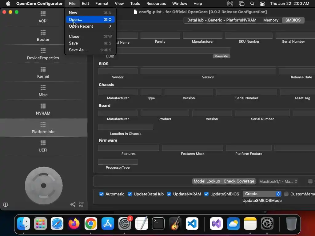Launch Safari from the Dock
This screenshot has width=315, height=236.
(x=57, y=223)
